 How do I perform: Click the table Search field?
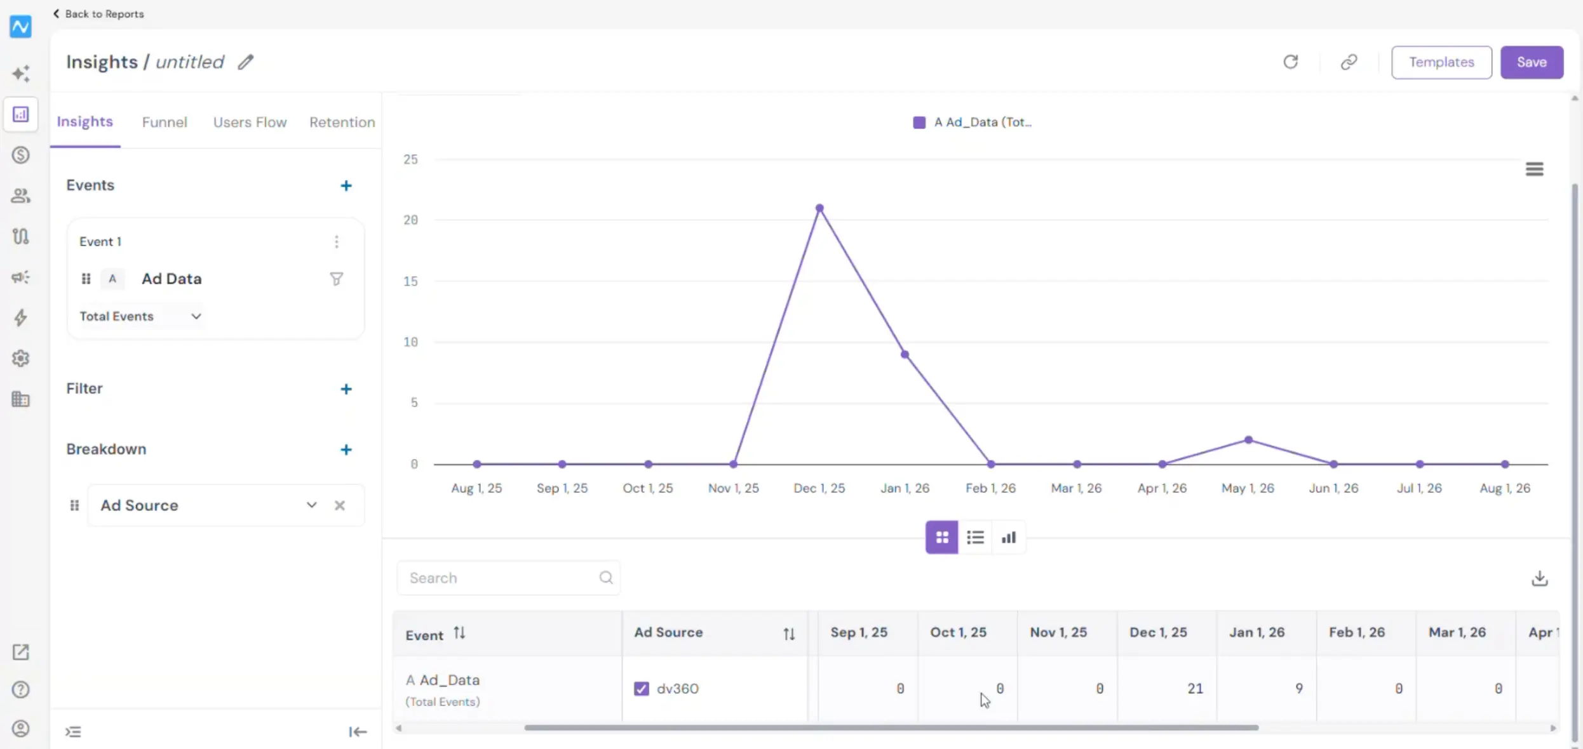[508, 578]
